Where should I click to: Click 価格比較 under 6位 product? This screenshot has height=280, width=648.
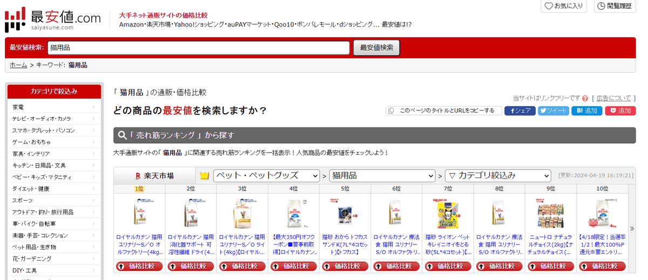[396, 266]
